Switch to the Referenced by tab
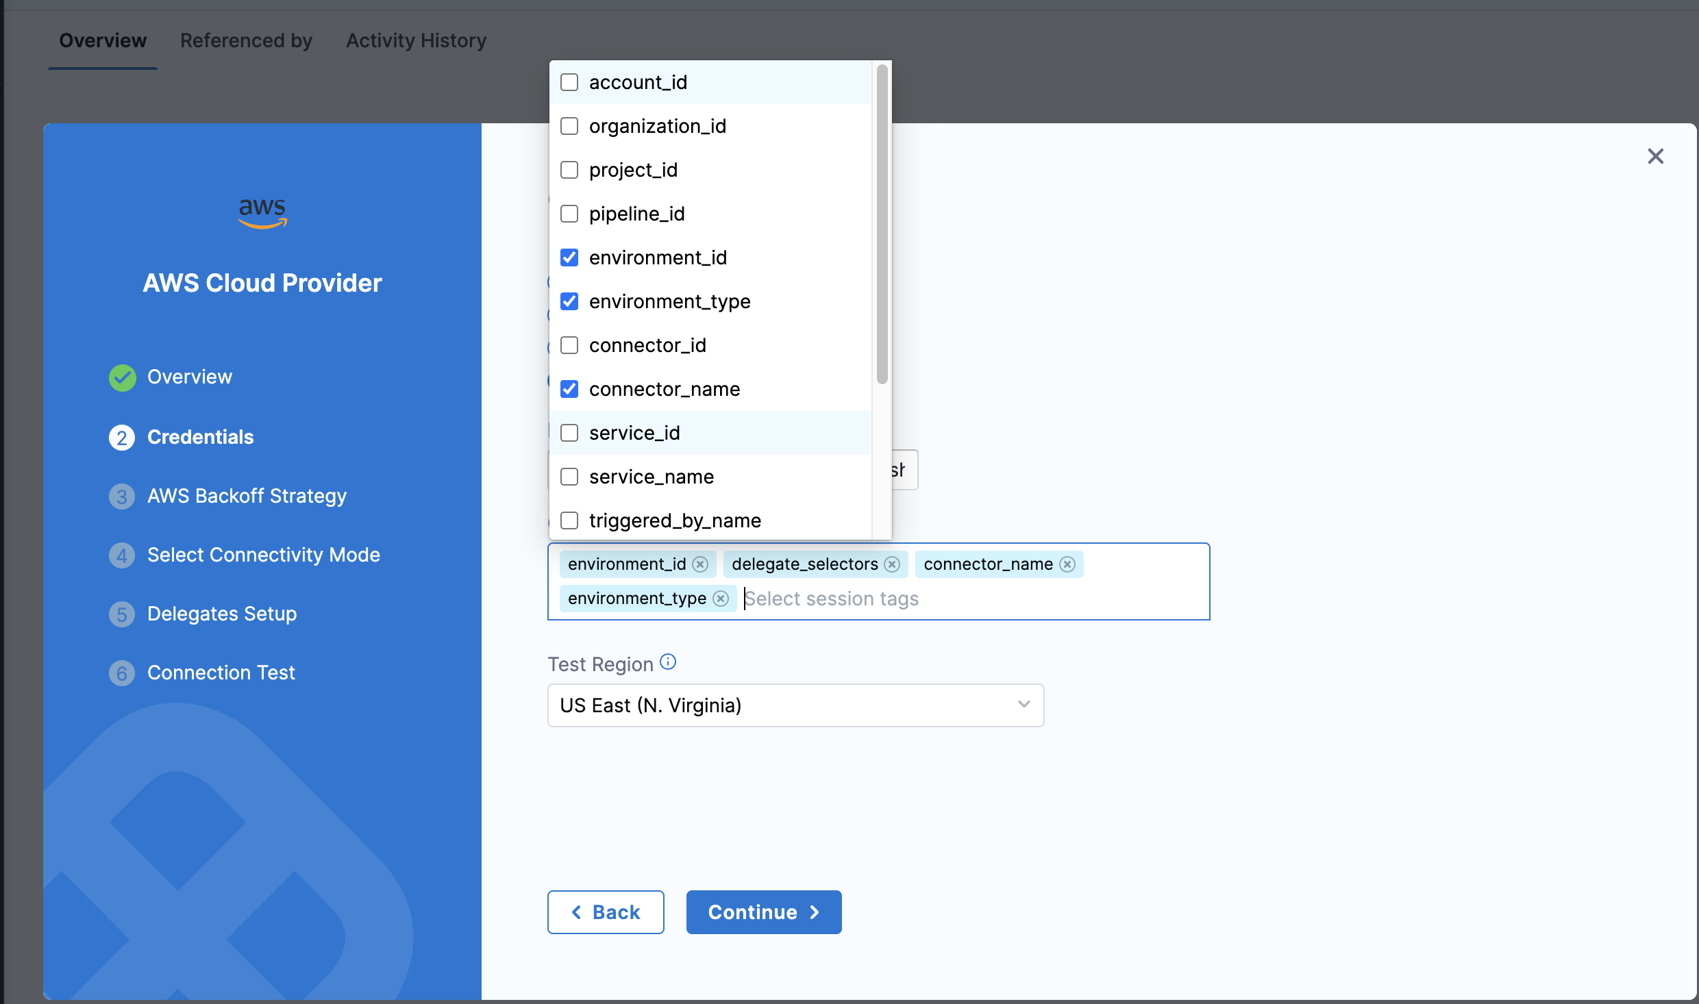The image size is (1699, 1004). click(246, 40)
